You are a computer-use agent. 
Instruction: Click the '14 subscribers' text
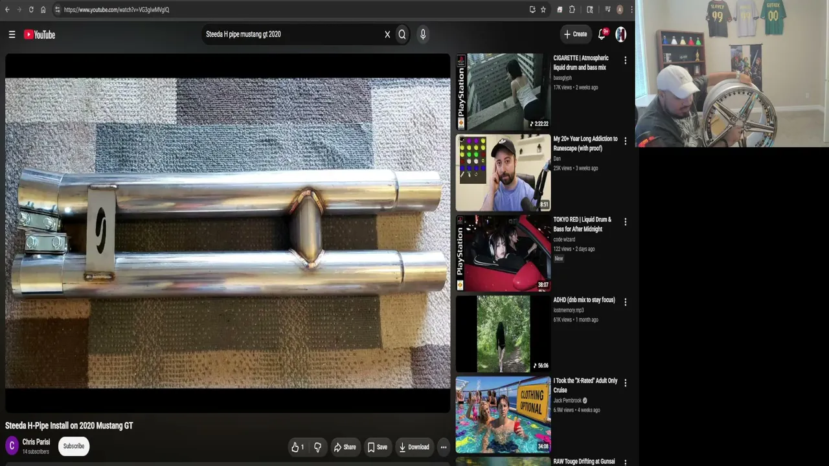coord(36,452)
